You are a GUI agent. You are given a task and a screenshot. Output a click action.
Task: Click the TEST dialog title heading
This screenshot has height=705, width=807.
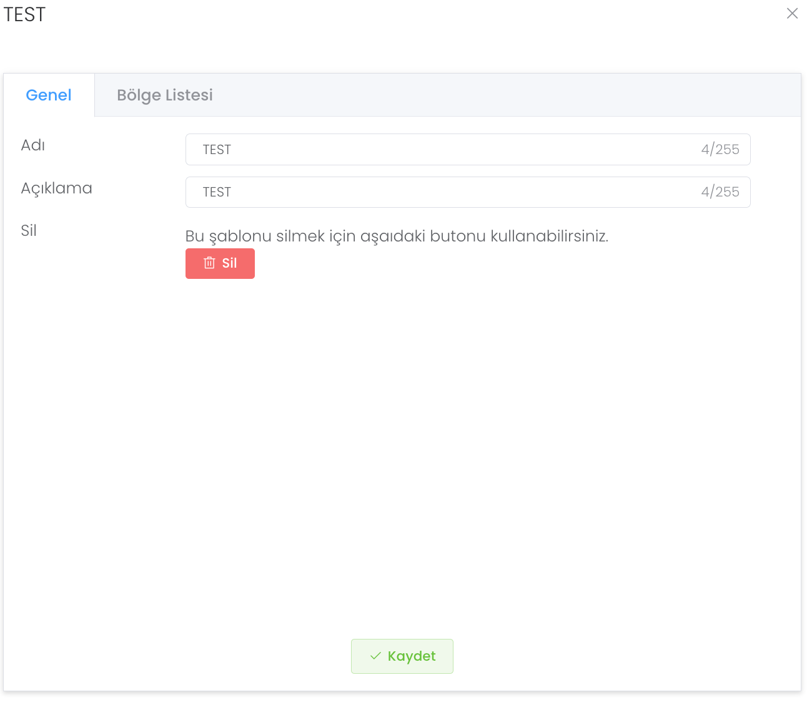(x=25, y=14)
